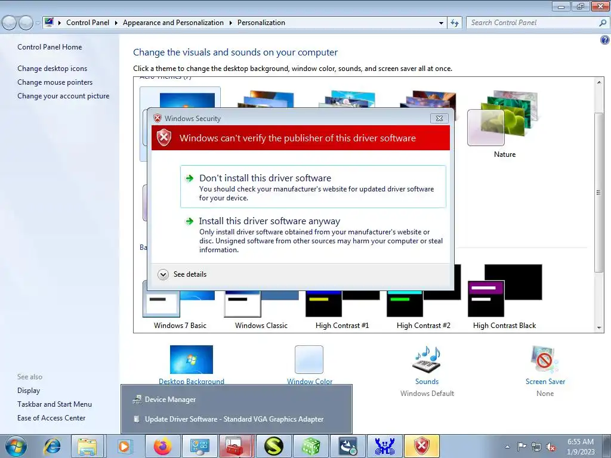The image size is (611, 458).
Task: Open Control Panel Home link
Action: click(x=50, y=47)
